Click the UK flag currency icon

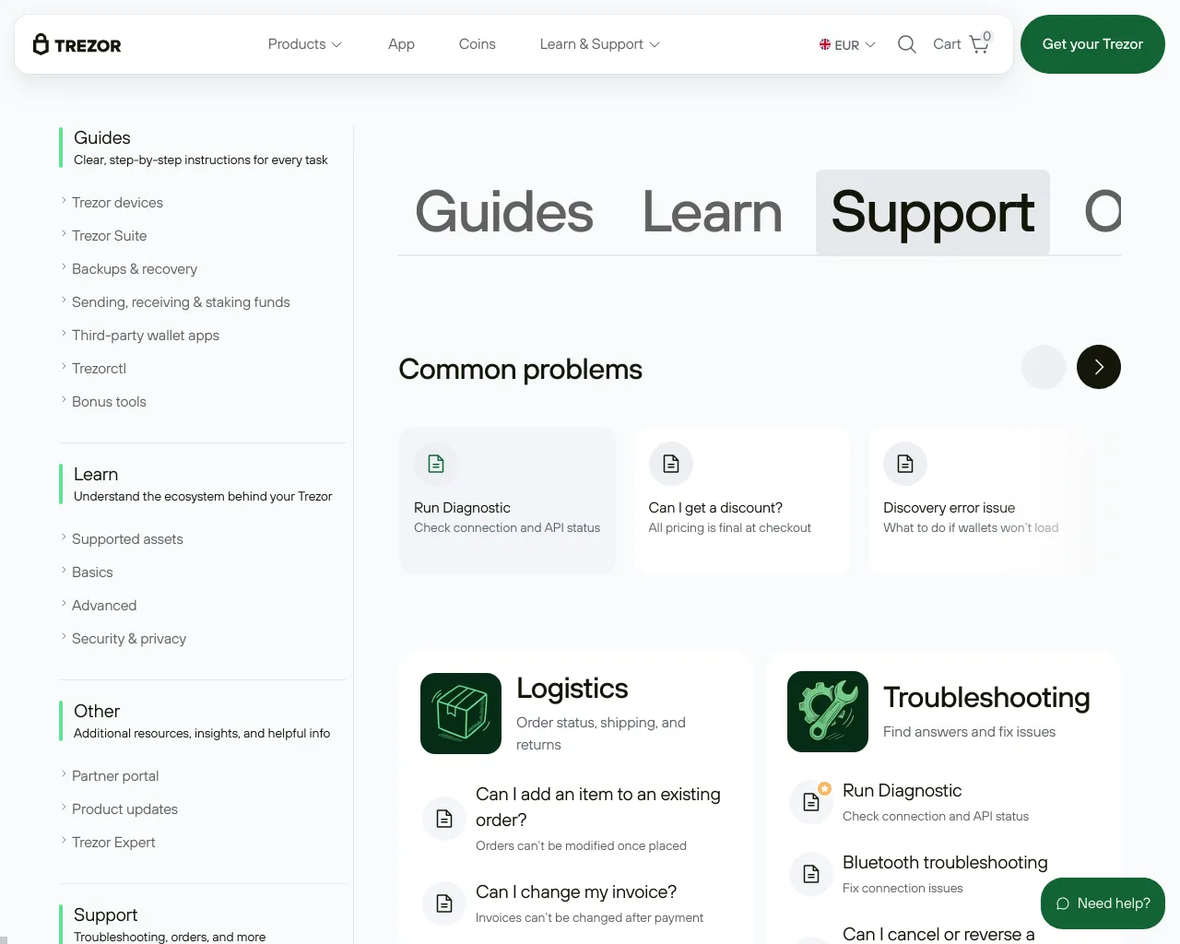click(825, 44)
